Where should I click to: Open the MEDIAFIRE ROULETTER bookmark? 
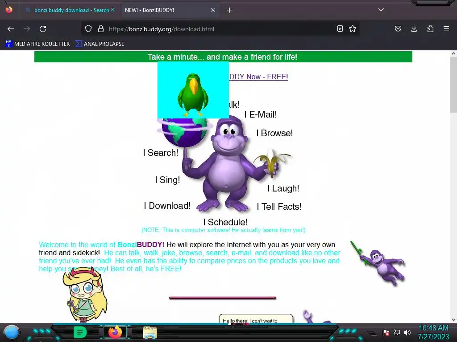pyautogui.click(x=37, y=44)
